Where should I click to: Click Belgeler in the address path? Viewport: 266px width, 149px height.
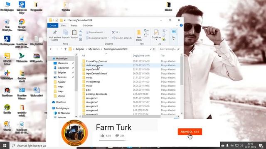point(80,49)
